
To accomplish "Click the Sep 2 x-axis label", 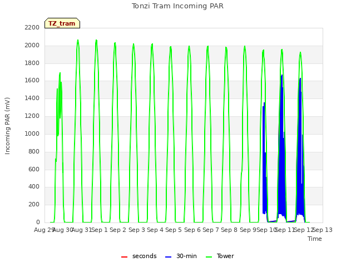I will tap(118, 230).
